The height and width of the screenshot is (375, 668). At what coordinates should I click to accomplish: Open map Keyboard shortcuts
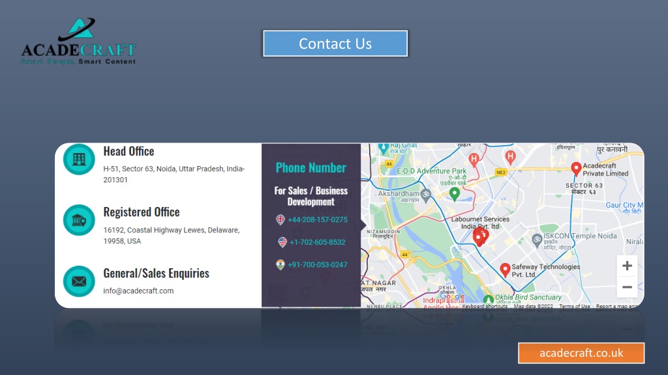pyautogui.click(x=485, y=306)
